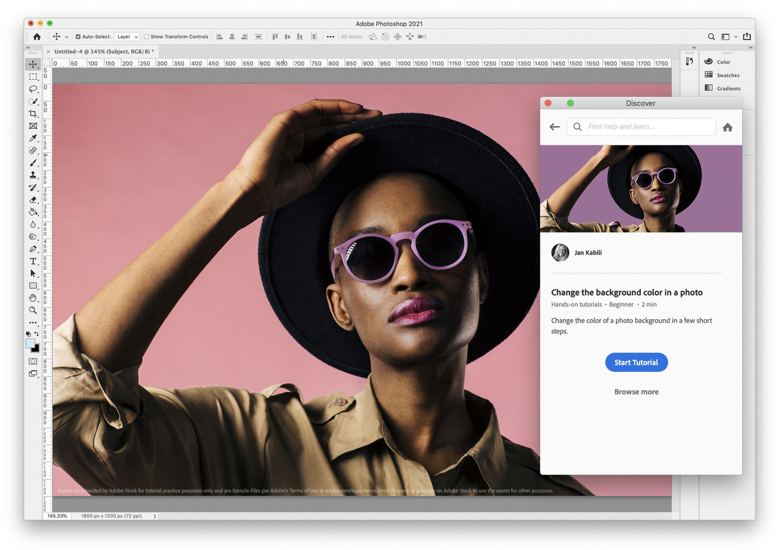Click the Browse more link

pyautogui.click(x=636, y=392)
